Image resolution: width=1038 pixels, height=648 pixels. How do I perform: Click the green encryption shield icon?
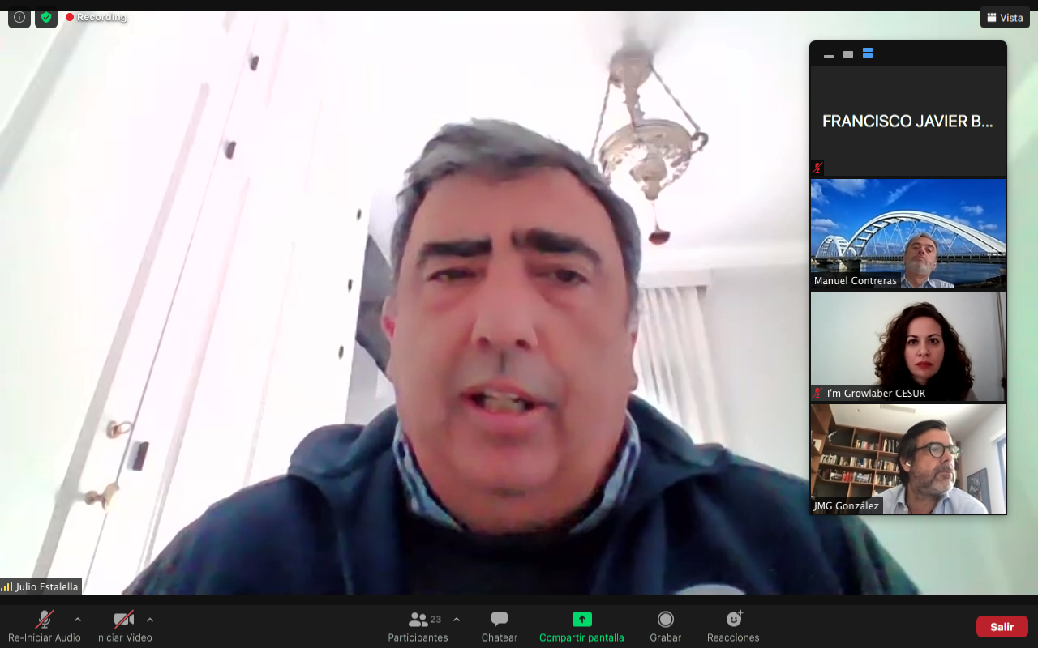46,17
